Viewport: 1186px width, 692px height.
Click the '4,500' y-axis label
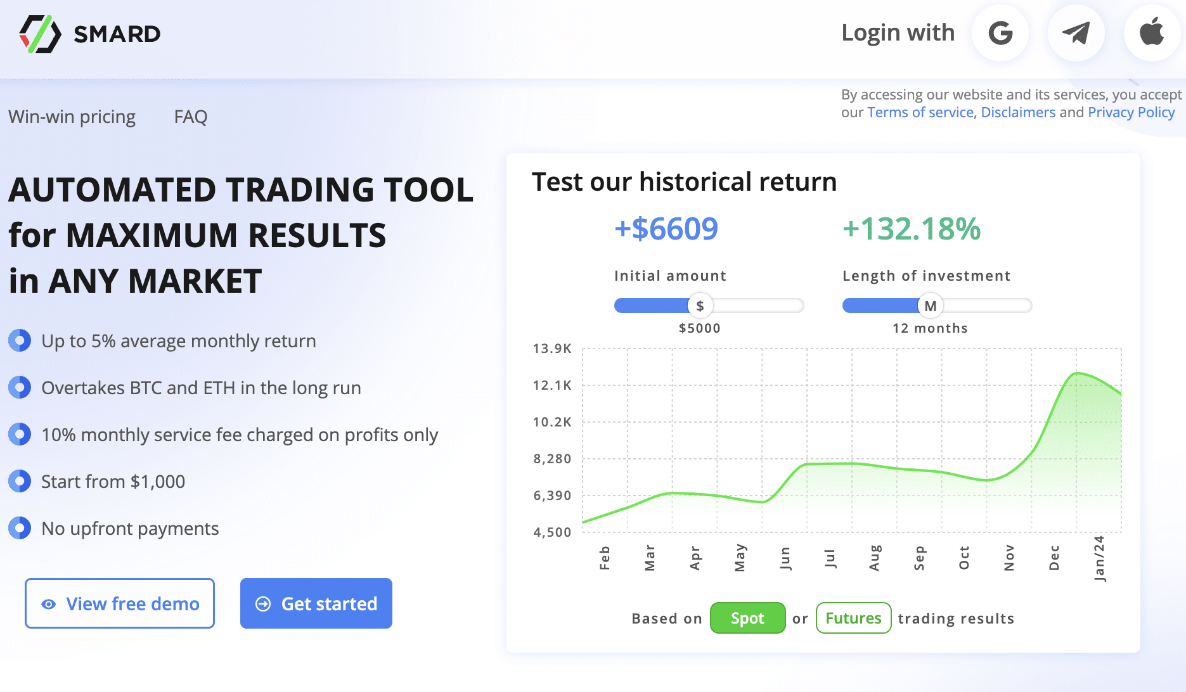click(552, 532)
